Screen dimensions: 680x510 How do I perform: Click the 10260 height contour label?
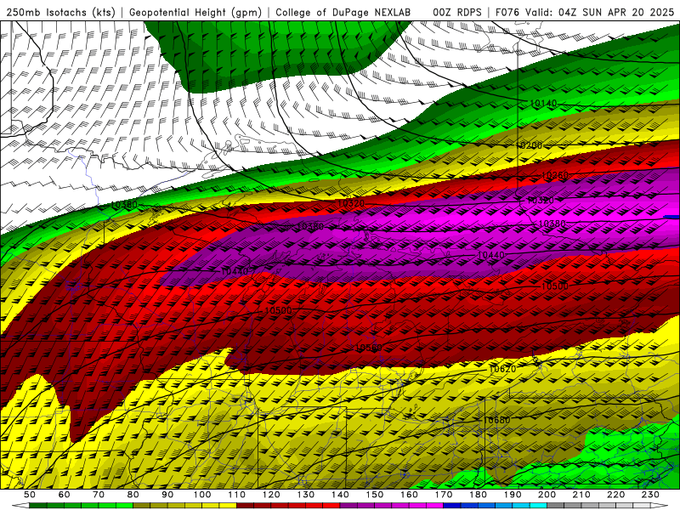tap(555, 175)
